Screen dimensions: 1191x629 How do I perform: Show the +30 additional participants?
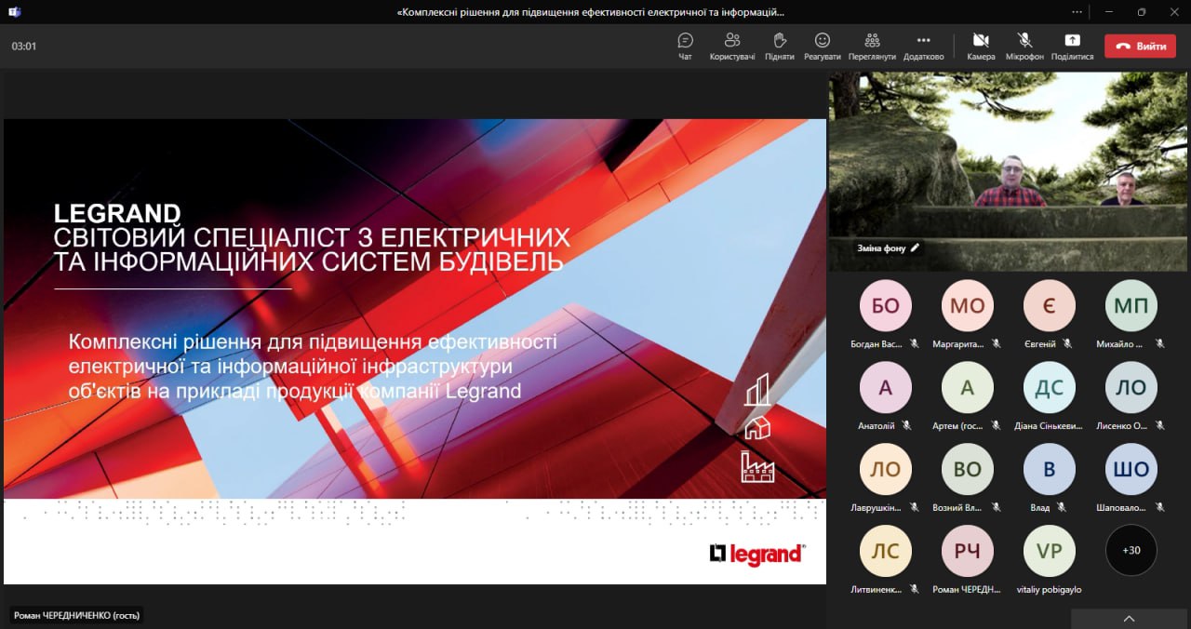(1131, 550)
